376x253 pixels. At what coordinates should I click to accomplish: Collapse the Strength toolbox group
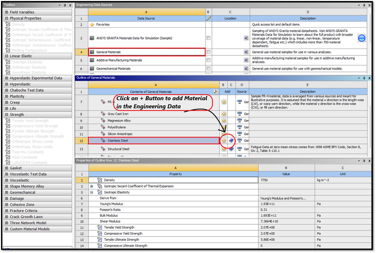[7, 115]
